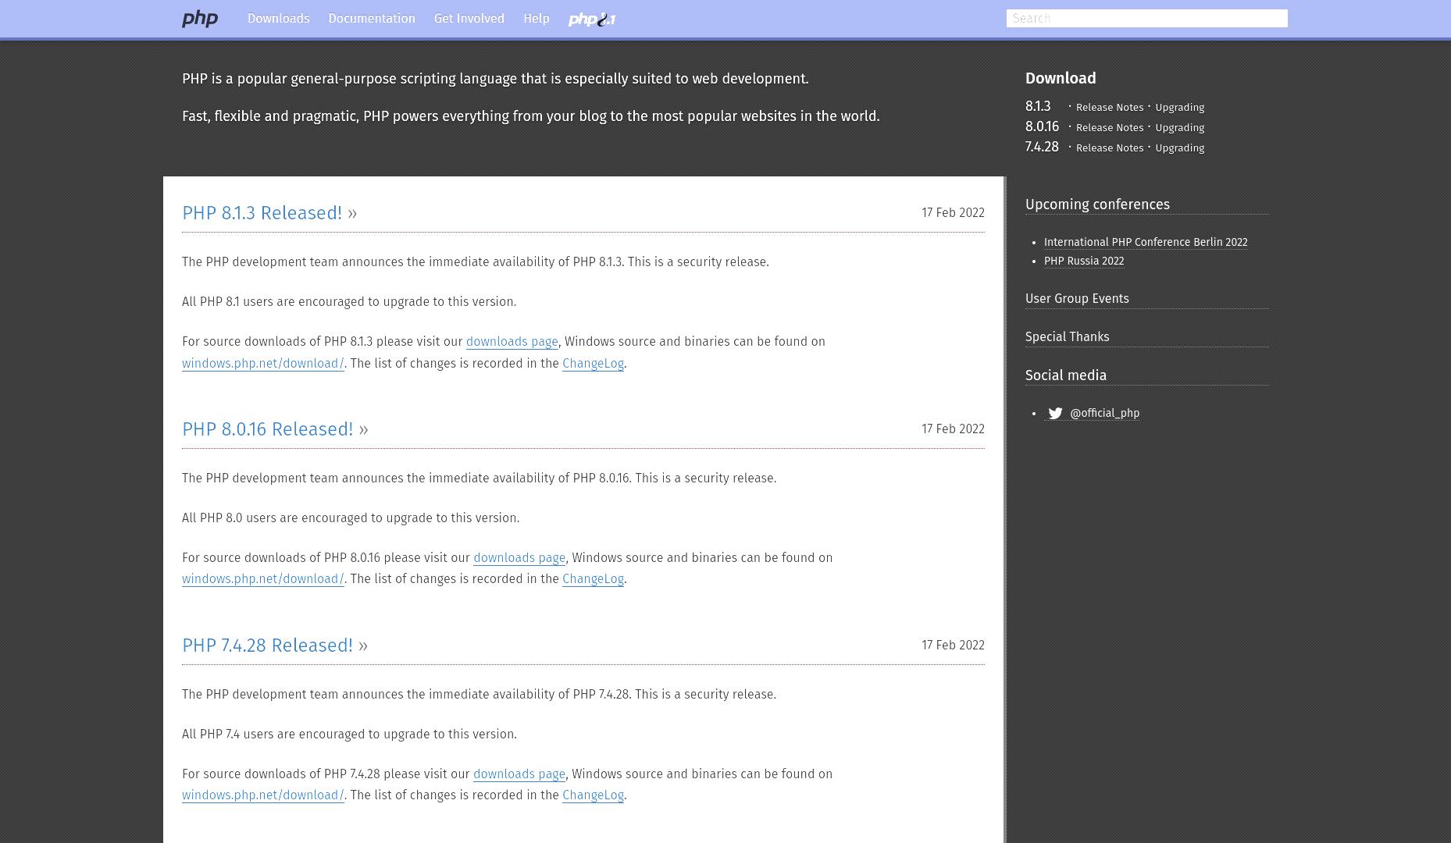Open ChangeLog link in 8.0.16 article

593,579
